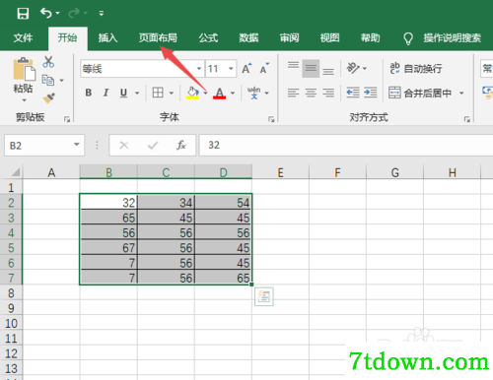Open the Name Box dropdown arrow
The width and height of the screenshot is (493, 380).
(77, 145)
